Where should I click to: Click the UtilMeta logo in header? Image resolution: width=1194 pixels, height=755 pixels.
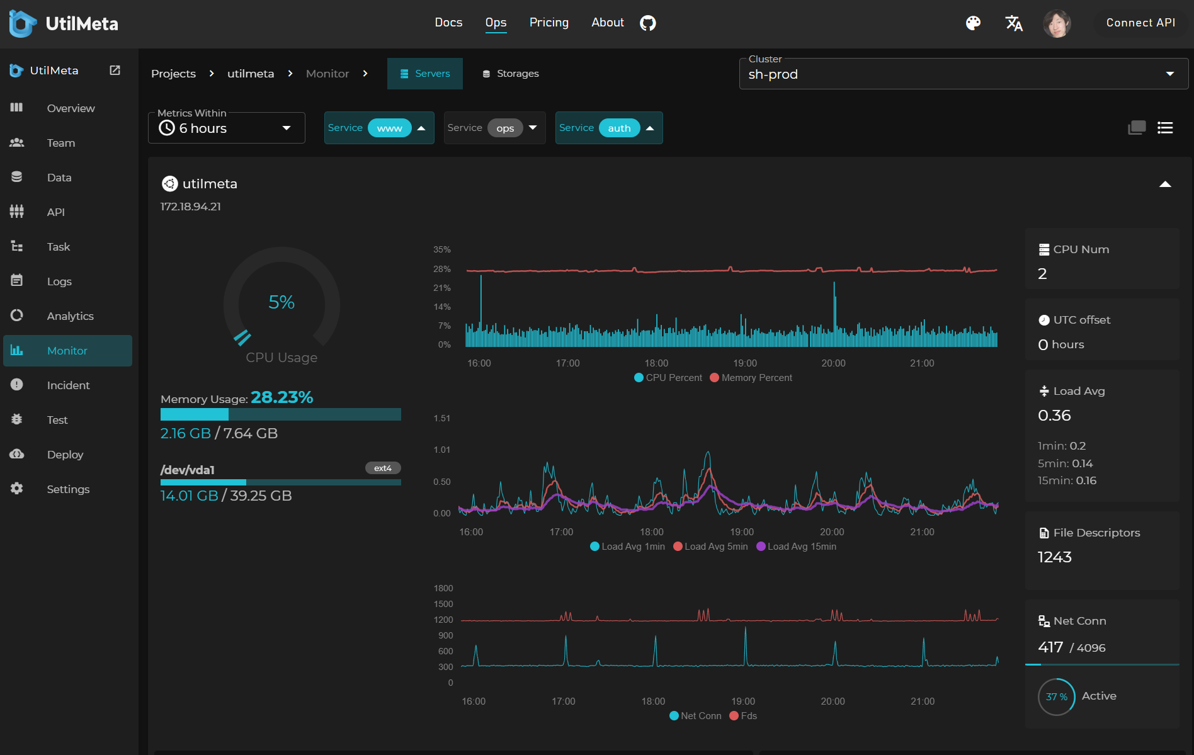click(64, 23)
